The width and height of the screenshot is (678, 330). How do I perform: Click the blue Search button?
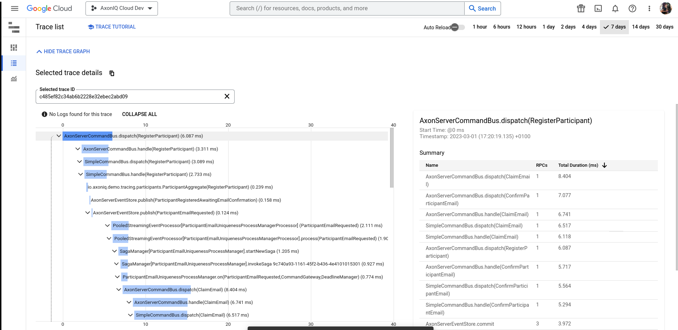[483, 8]
